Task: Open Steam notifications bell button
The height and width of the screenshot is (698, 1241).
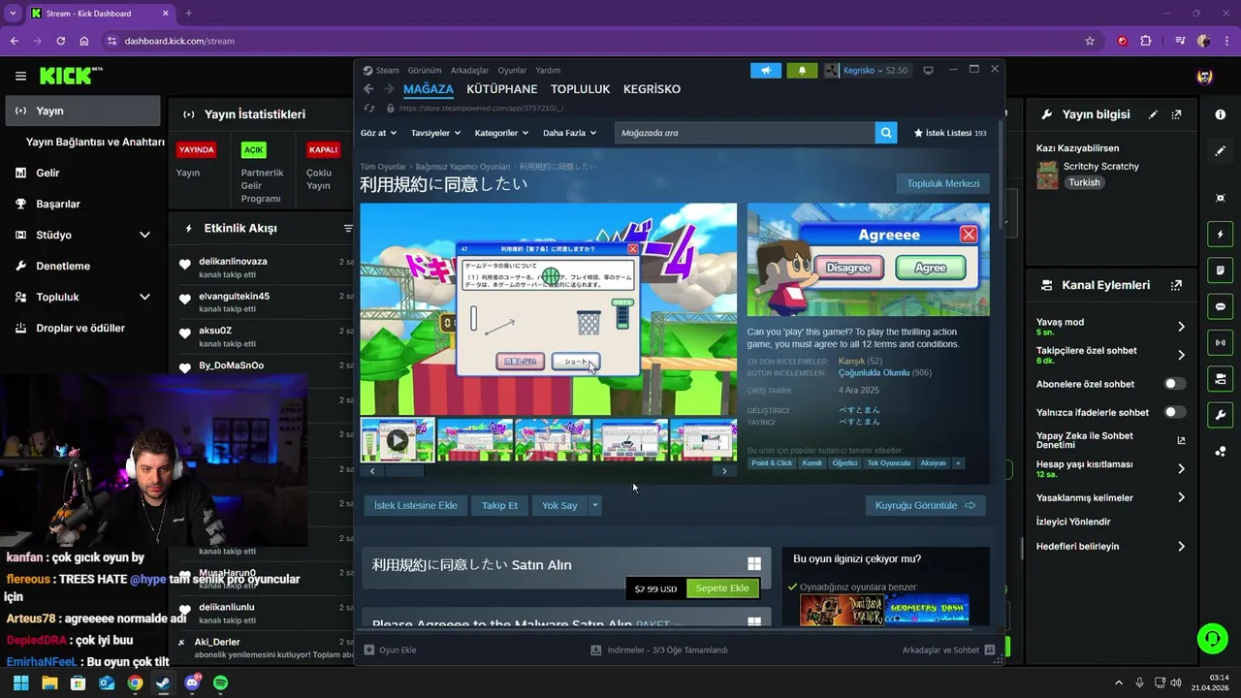Action: coord(802,71)
